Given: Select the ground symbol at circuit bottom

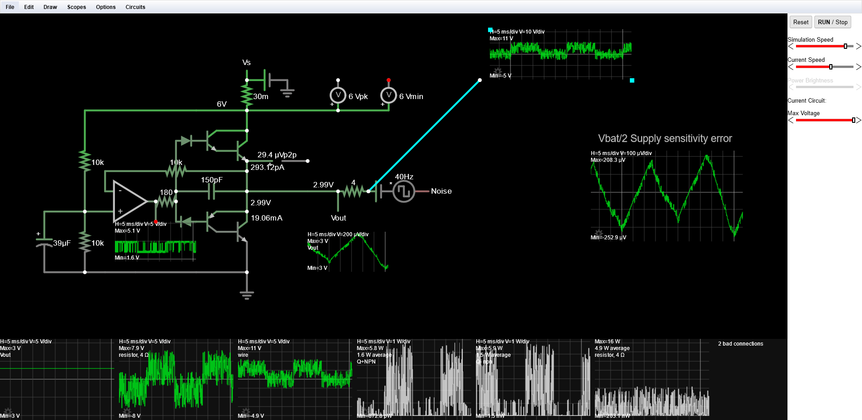Looking at the screenshot, I should click(247, 295).
